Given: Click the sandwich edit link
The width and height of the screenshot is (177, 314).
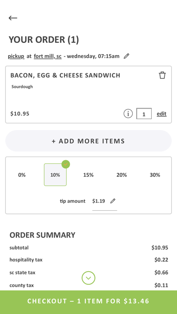Looking at the screenshot, I should click(x=162, y=114).
